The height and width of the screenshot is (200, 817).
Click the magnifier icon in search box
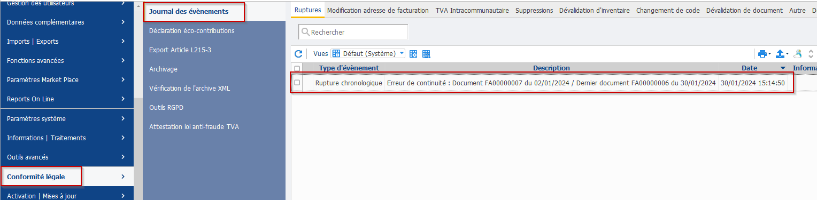pos(305,32)
